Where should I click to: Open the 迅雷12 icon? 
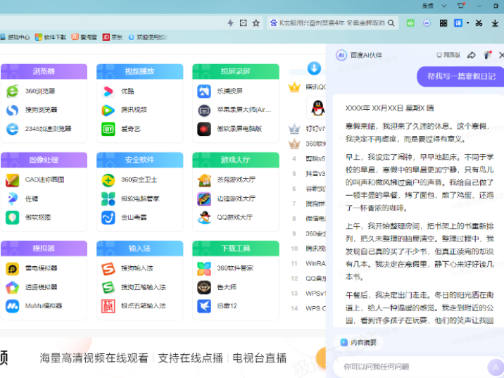[204, 306]
